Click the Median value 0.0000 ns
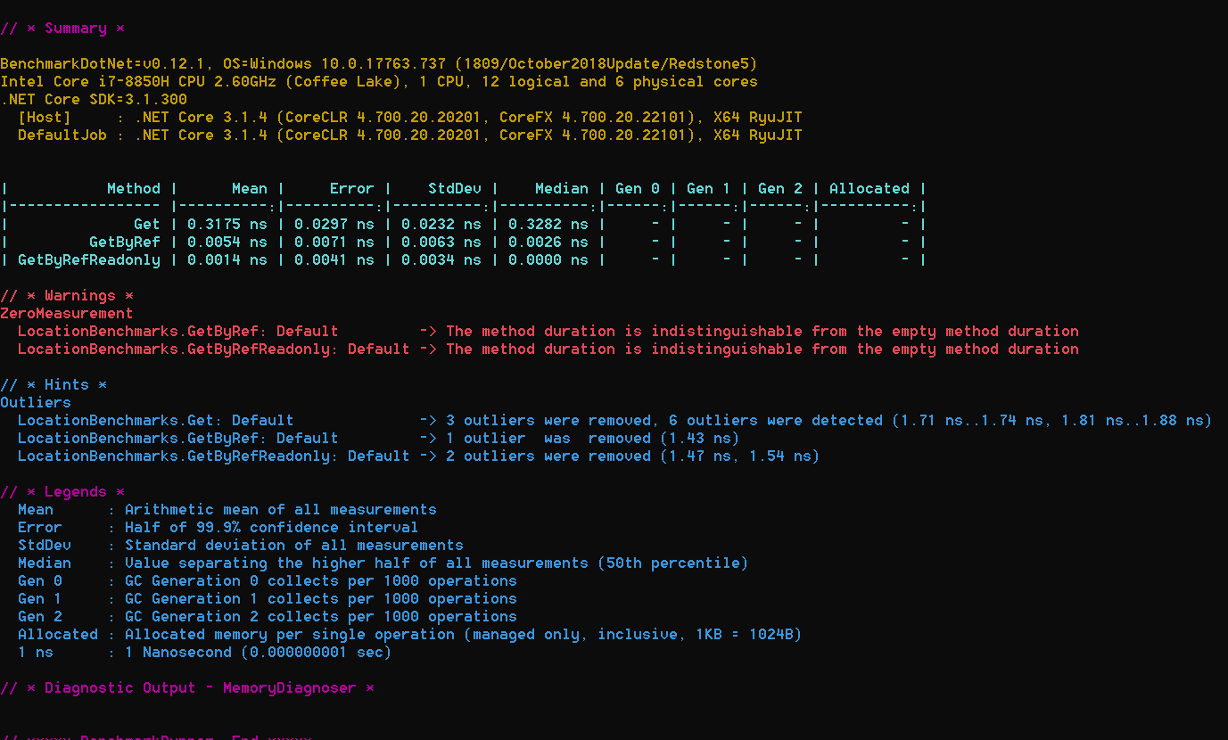The height and width of the screenshot is (740, 1228). pyautogui.click(x=548, y=260)
